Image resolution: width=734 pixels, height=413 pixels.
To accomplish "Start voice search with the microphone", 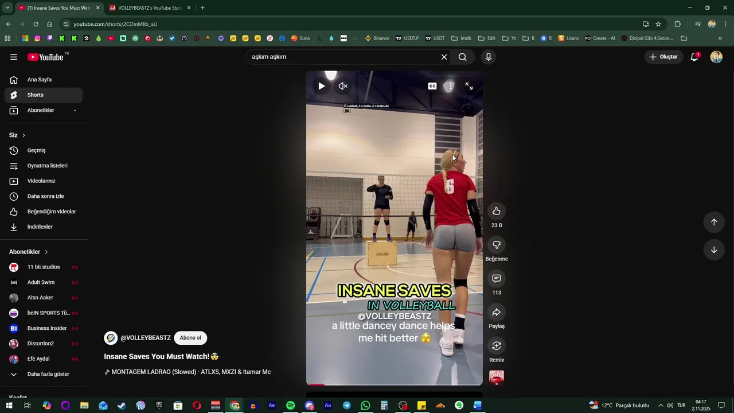I will (x=489, y=57).
